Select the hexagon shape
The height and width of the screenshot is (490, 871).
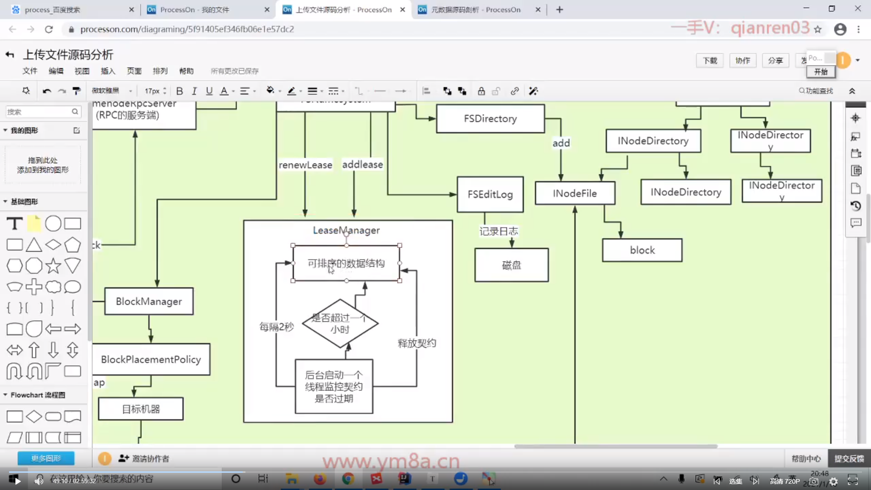pyautogui.click(x=15, y=266)
